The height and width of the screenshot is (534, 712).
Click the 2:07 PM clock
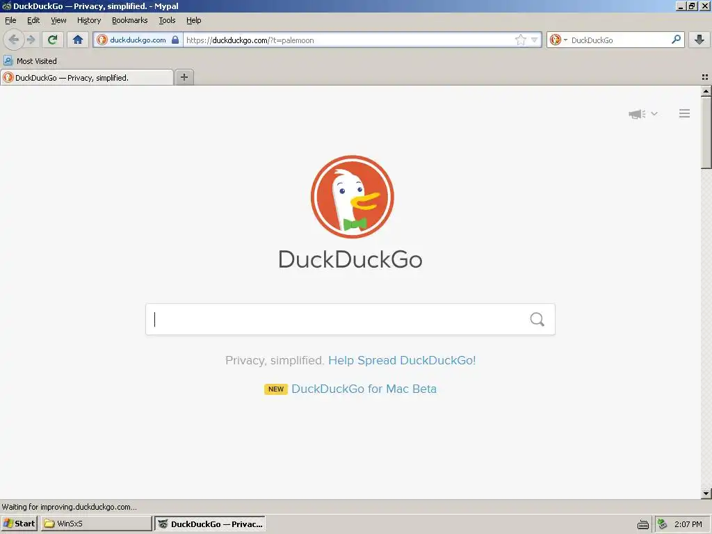click(x=688, y=524)
